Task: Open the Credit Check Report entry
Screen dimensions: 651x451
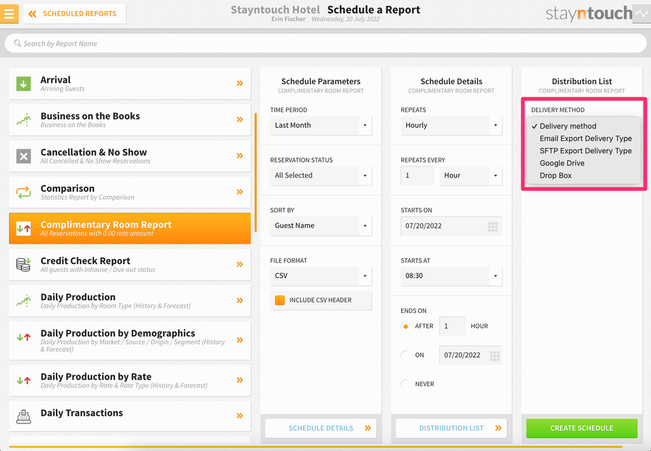Action: point(130,264)
